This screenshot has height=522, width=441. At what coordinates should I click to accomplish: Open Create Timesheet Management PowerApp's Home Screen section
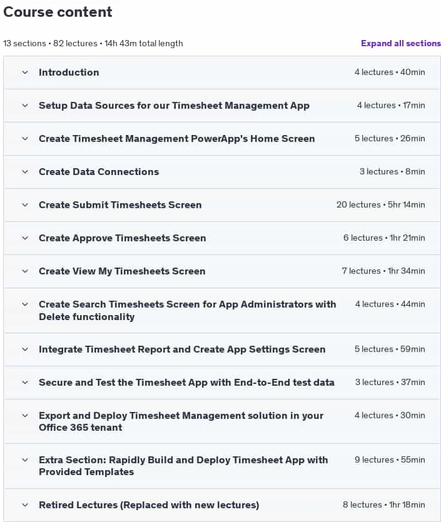tap(176, 139)
